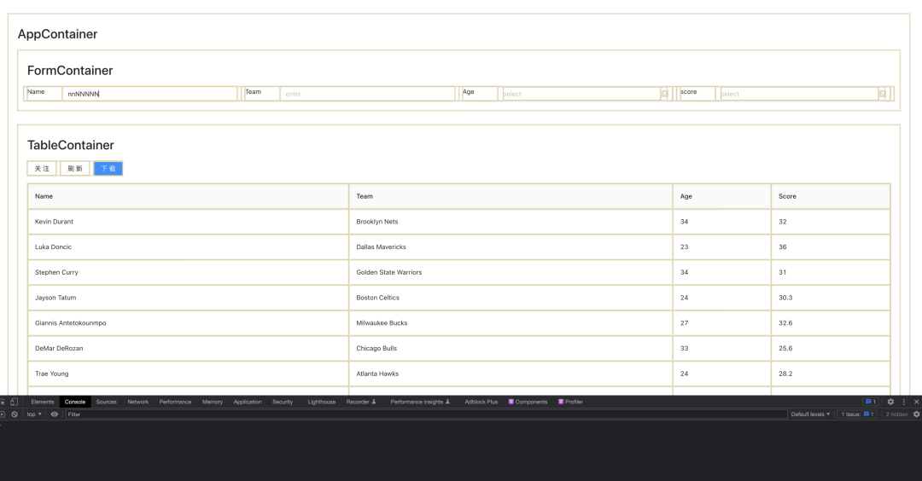Click the TableContainer heading

(x=71, y=145)
